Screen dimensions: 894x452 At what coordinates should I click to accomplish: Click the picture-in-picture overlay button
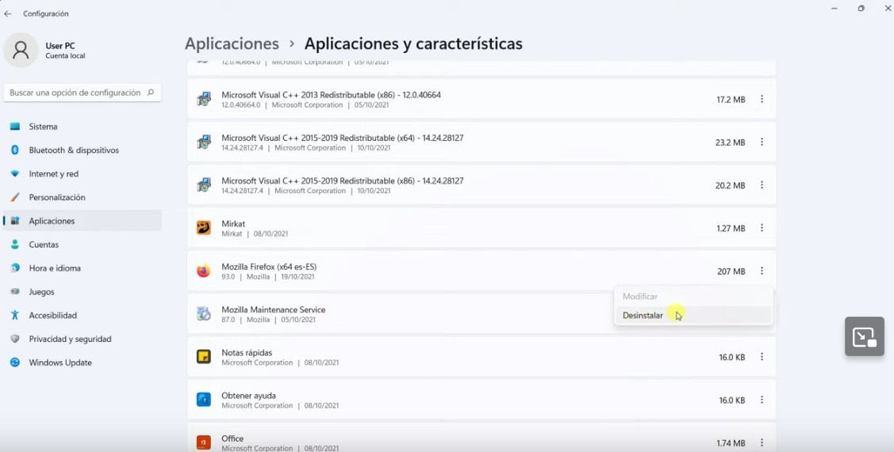pos(865,336)
